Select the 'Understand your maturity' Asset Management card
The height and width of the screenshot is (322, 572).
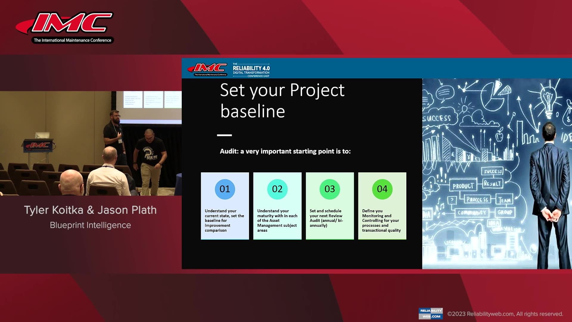click(x=277, y=206)
